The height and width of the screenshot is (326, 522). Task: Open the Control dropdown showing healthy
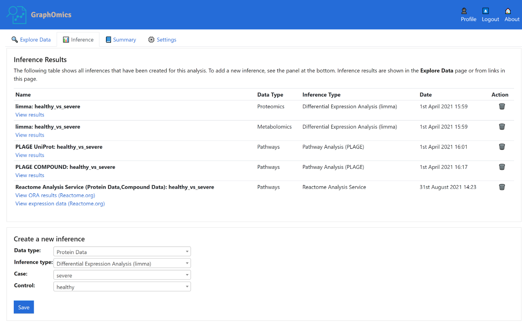122,287
